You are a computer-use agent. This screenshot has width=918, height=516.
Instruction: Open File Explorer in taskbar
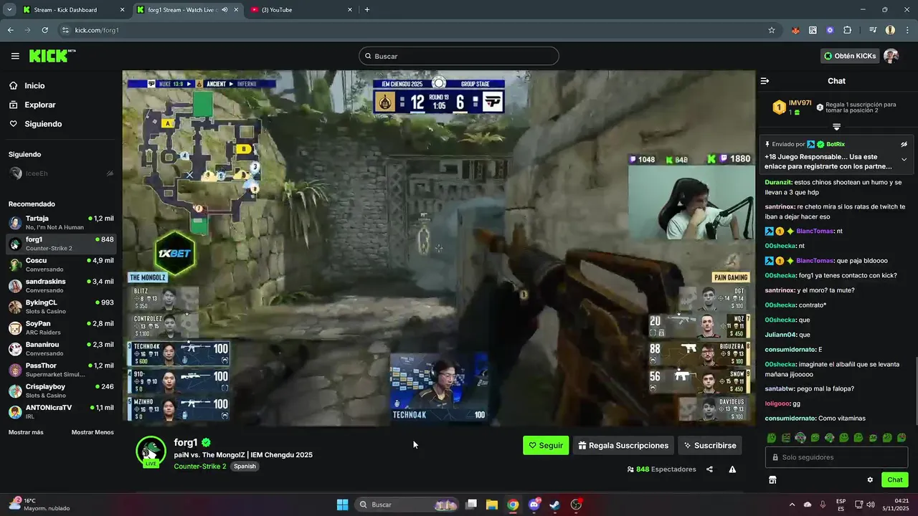click(492, 505)
